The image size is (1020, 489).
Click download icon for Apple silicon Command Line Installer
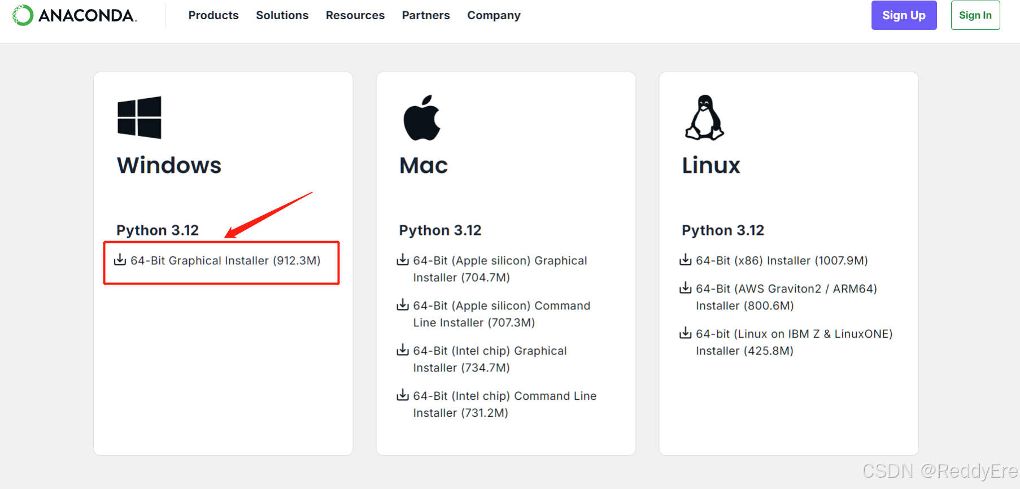coord(403,305)
